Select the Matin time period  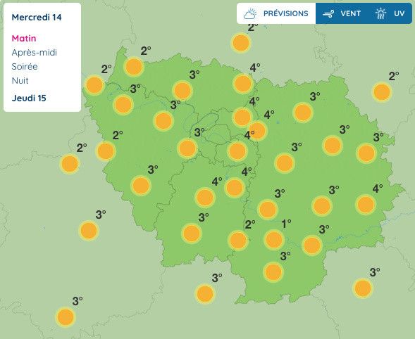coord(24,38)
